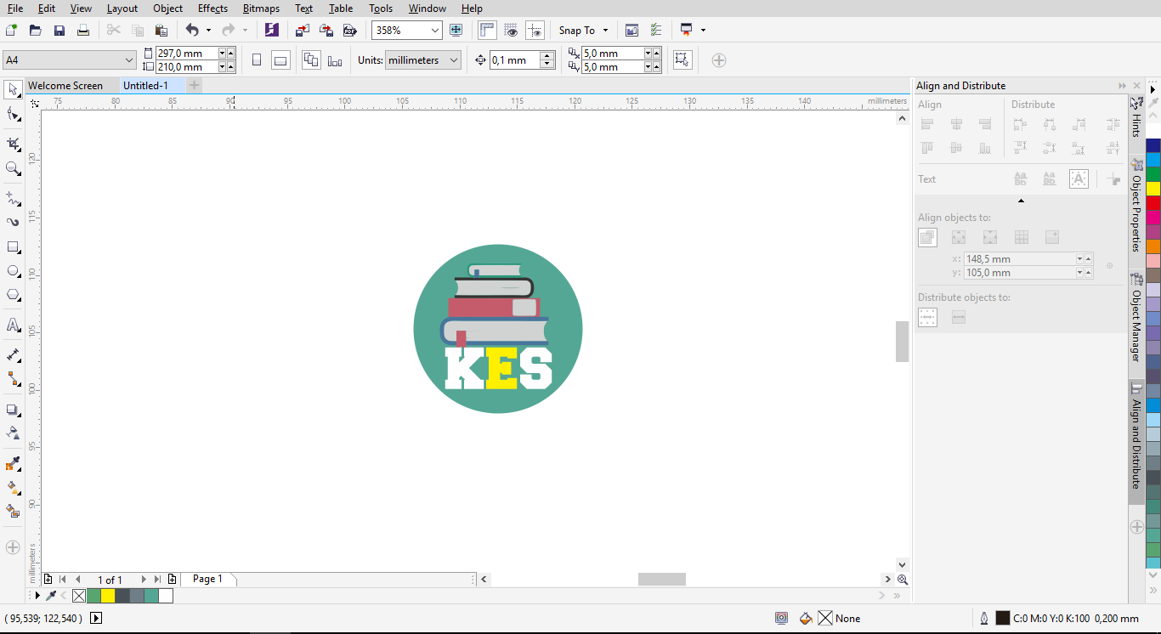Set page to Landscape orientation

pos(280,60)
